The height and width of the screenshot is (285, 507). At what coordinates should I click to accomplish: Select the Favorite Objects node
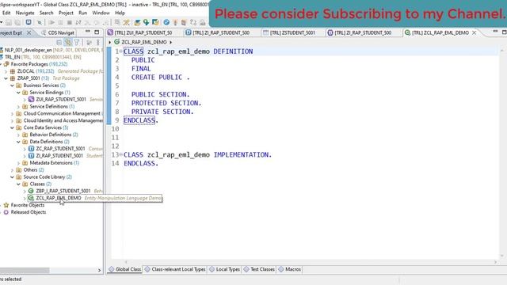click(x=28, y=205)
